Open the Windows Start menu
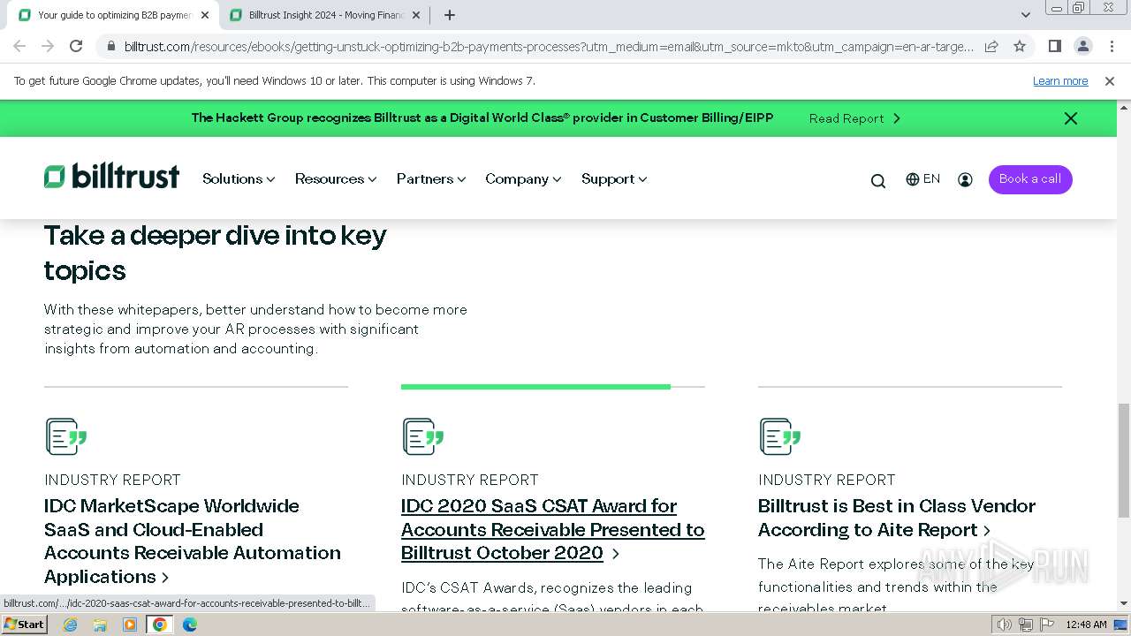Viewport: 1131px width, 636px height. click(24, 625)
